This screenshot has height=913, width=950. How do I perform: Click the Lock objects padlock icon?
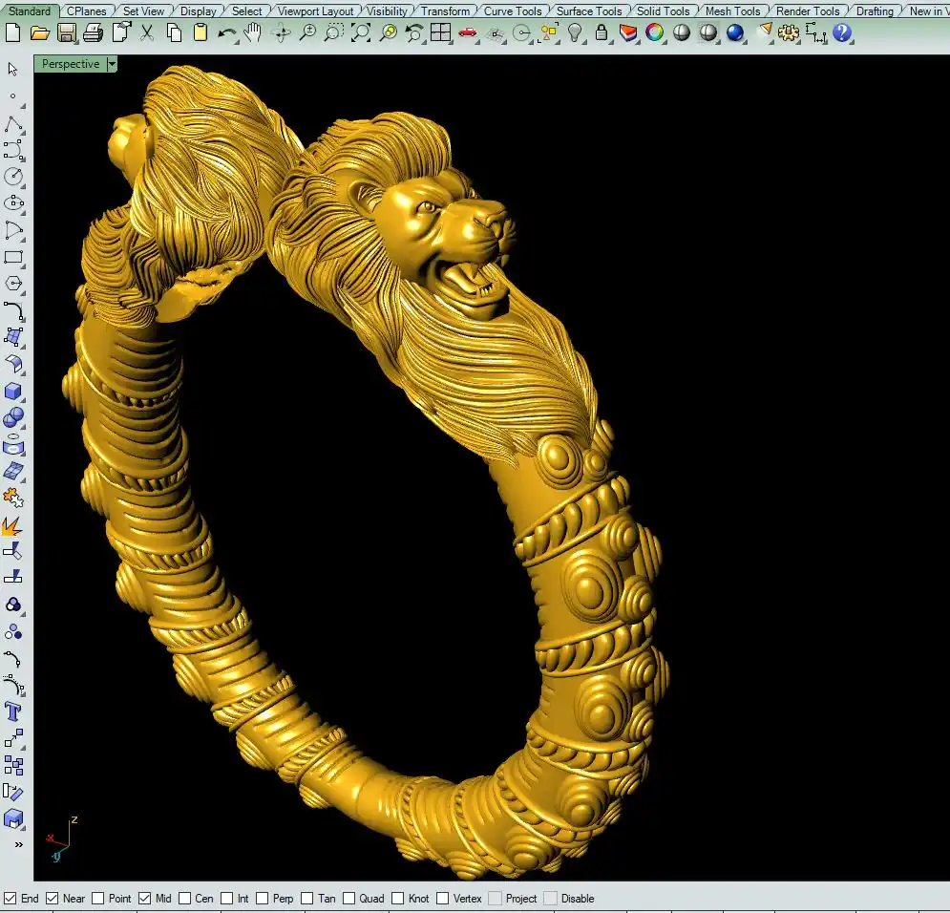tap(601, 33)
